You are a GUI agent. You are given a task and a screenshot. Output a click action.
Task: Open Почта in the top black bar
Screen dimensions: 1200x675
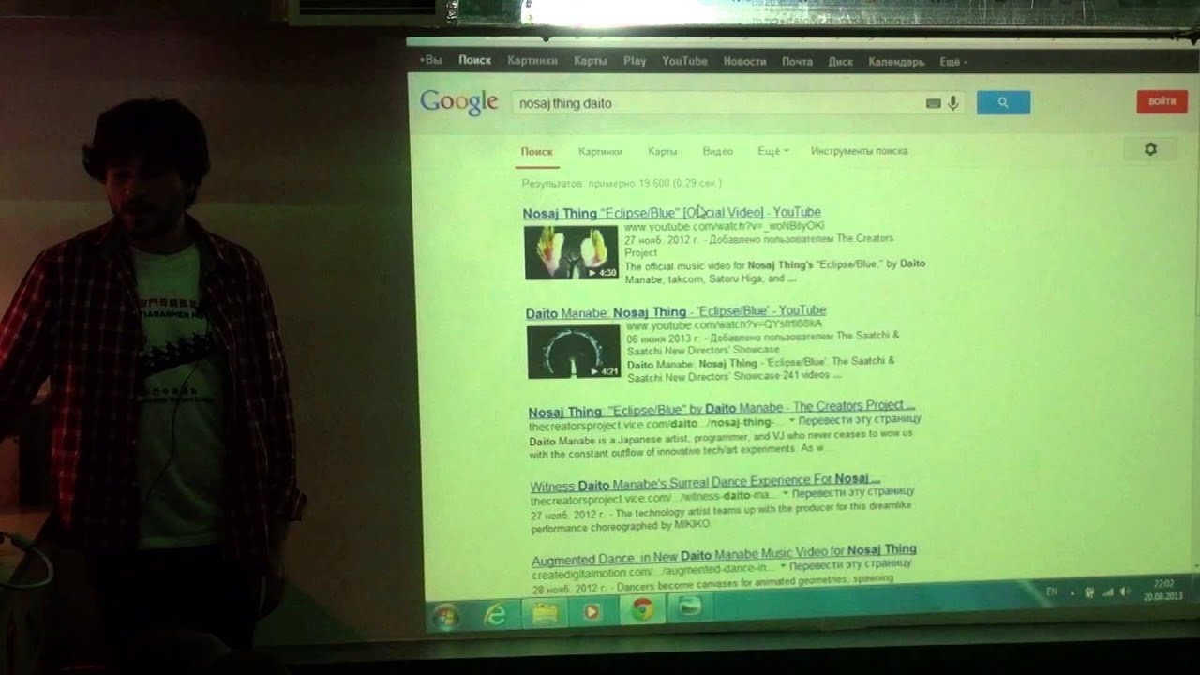[x=797, y=62]
